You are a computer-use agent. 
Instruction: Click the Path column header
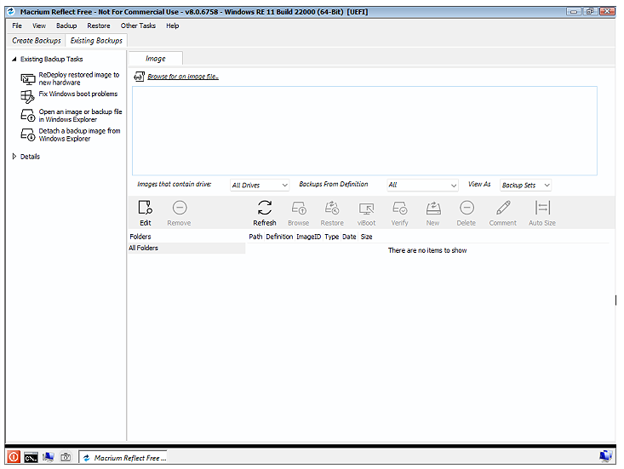255,237
